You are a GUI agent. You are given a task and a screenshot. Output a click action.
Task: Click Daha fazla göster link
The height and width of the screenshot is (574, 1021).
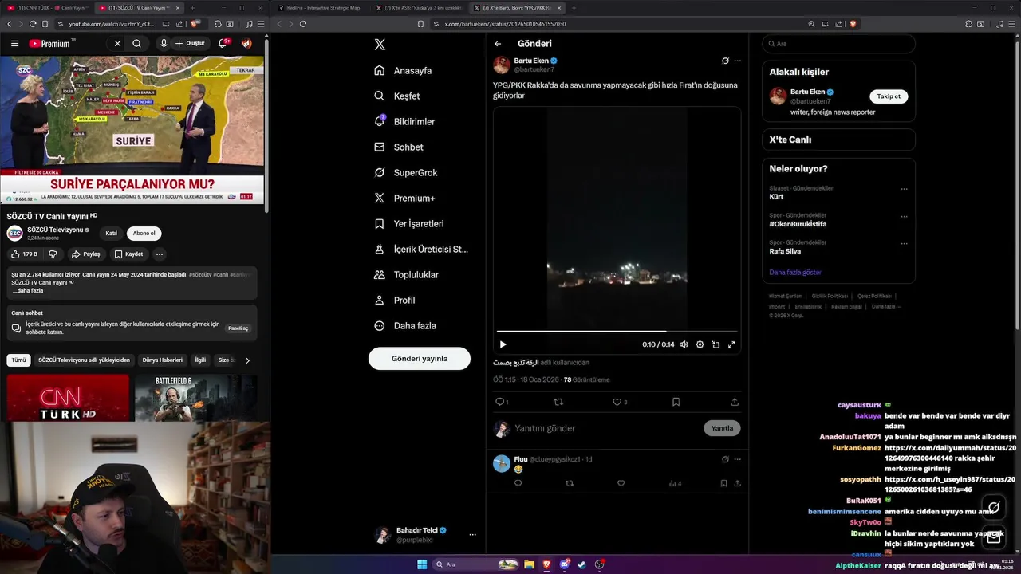795,273
